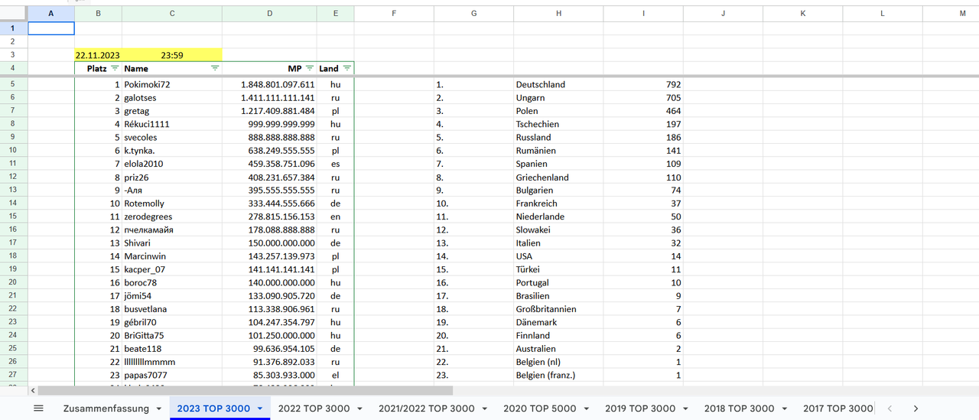979x420 pixels.
Task: Open dropdown arrow on 2020 TOP 5000 tab
Action: pyautogui.click(x=587, y=409)
